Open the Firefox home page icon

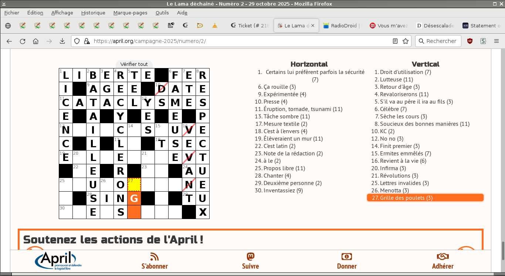click(35, 41)
